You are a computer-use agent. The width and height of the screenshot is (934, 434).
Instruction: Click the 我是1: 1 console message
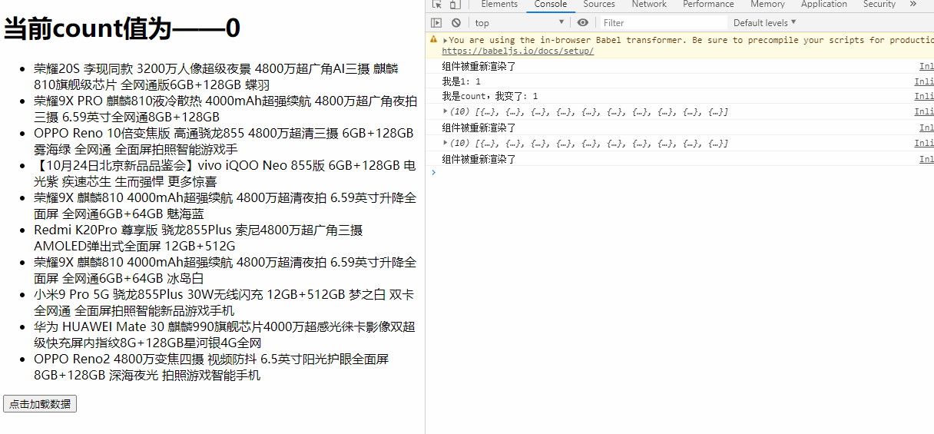click(462, 81)
